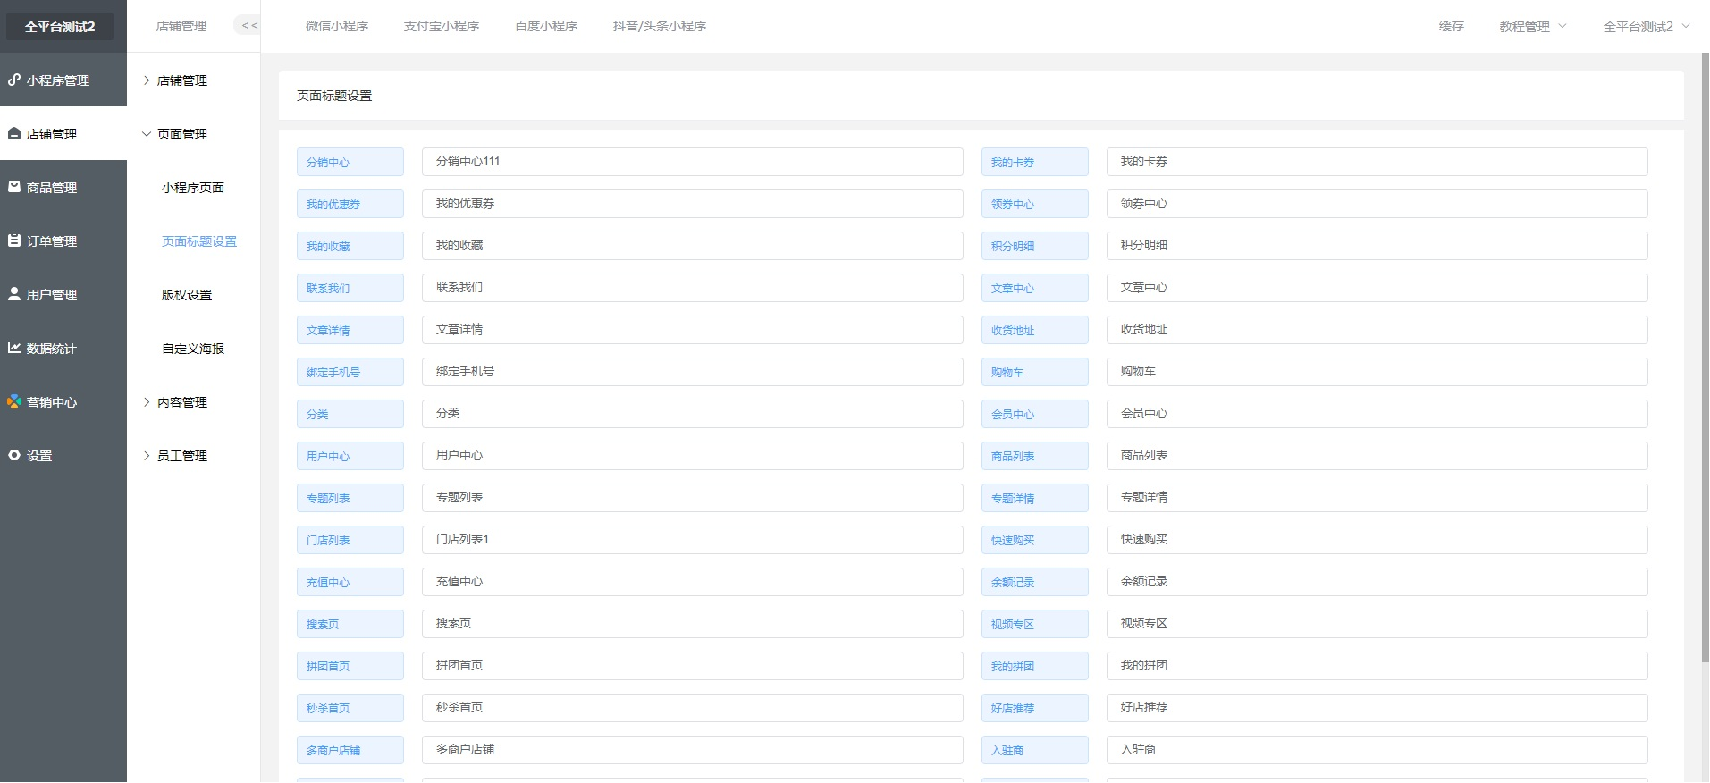Click the 积分明细 title input field
Screen dimensions: 1710x783
[1377, 246]
